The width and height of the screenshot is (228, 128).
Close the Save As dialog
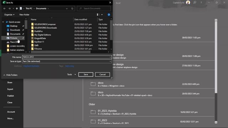coord(110,2)
